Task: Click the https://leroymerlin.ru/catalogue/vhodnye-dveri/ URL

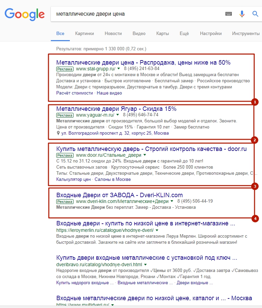Action: (x=105, y=230)
